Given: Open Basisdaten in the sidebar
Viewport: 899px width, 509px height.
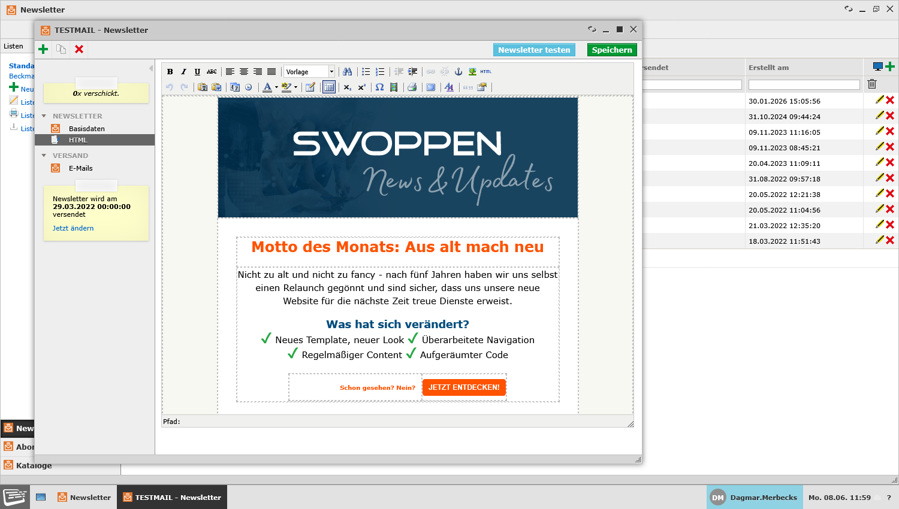Looking at the screenshot, I should click(x=87, y=129).
